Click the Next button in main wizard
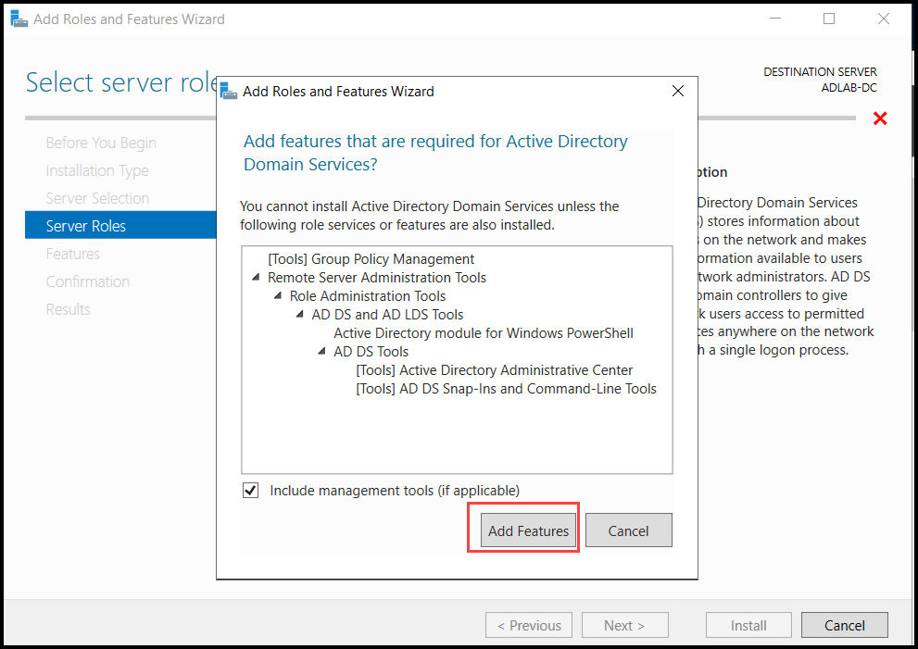 pyautogui.click(x=624, y=625)
